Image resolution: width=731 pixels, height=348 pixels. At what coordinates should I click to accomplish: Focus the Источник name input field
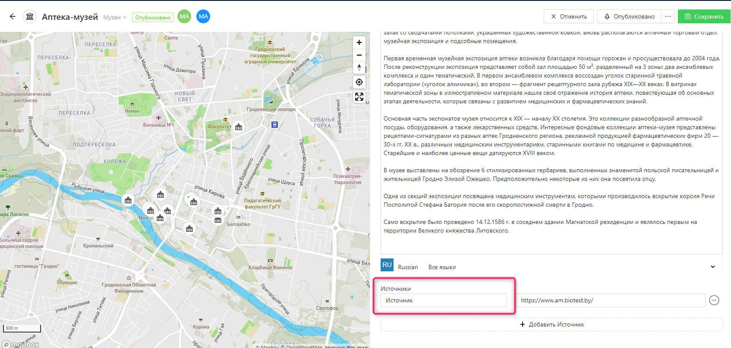point(444,300)
